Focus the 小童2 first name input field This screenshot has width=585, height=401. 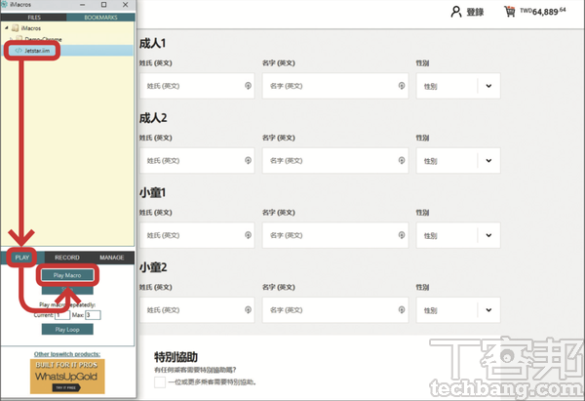(335, 310)
